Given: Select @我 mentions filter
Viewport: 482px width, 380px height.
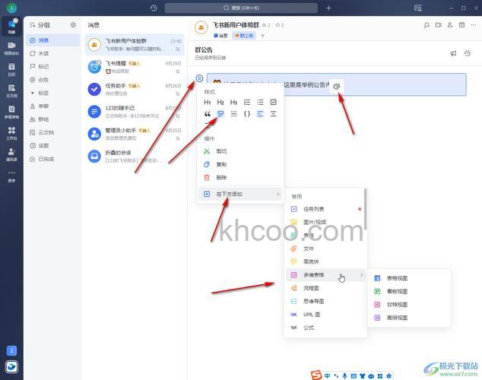Looking at the screenshot, I should coord(53,80).
